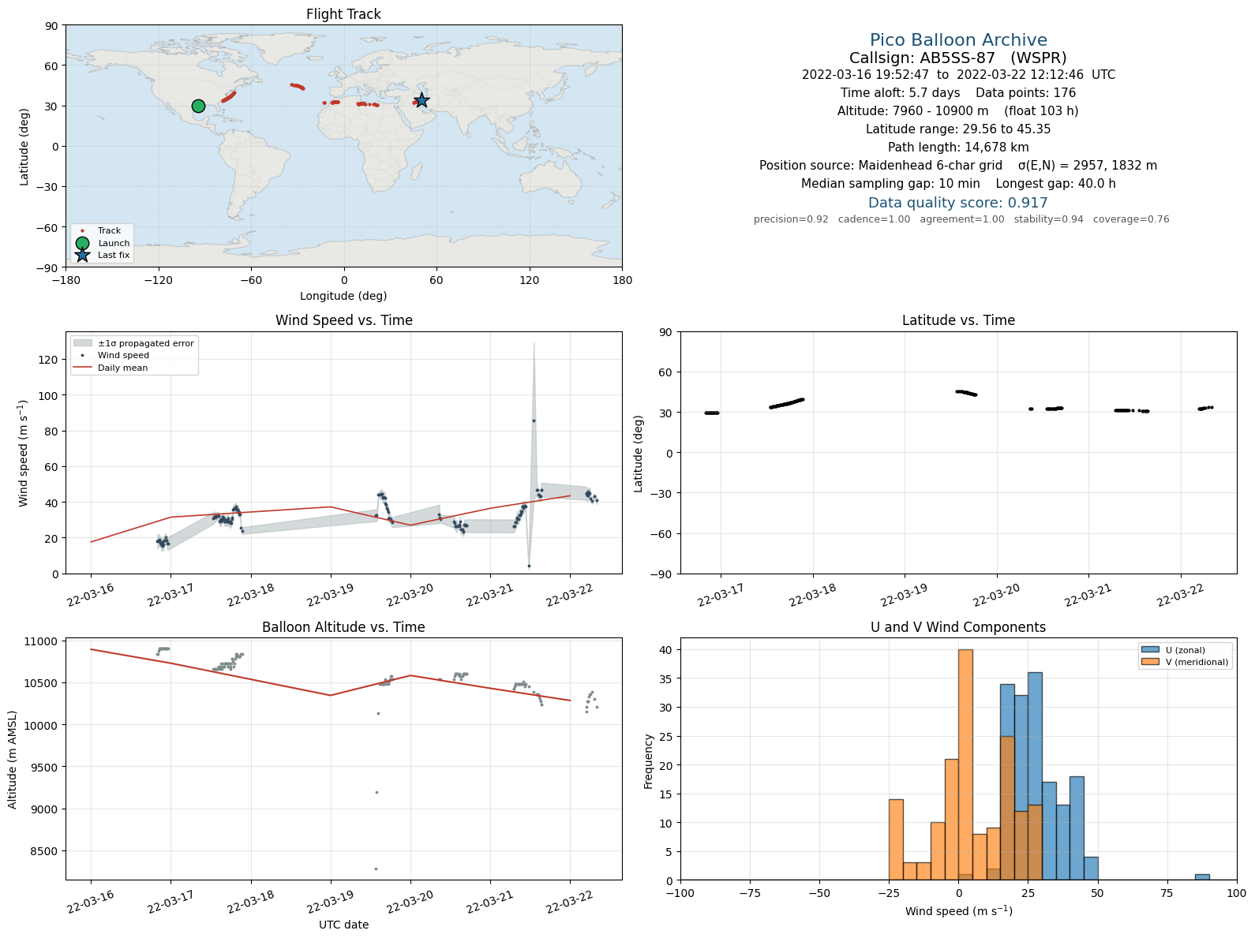Click the "Latitude vs. Time" title
1255x938 pixels.
[x=958, y=320]
